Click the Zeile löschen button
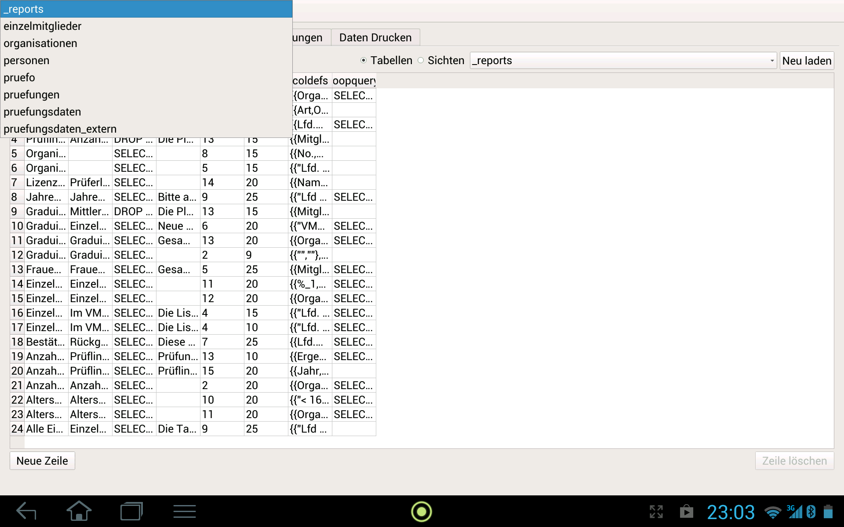Viewport: 844px width, 527px height. (x=794, y=461)
